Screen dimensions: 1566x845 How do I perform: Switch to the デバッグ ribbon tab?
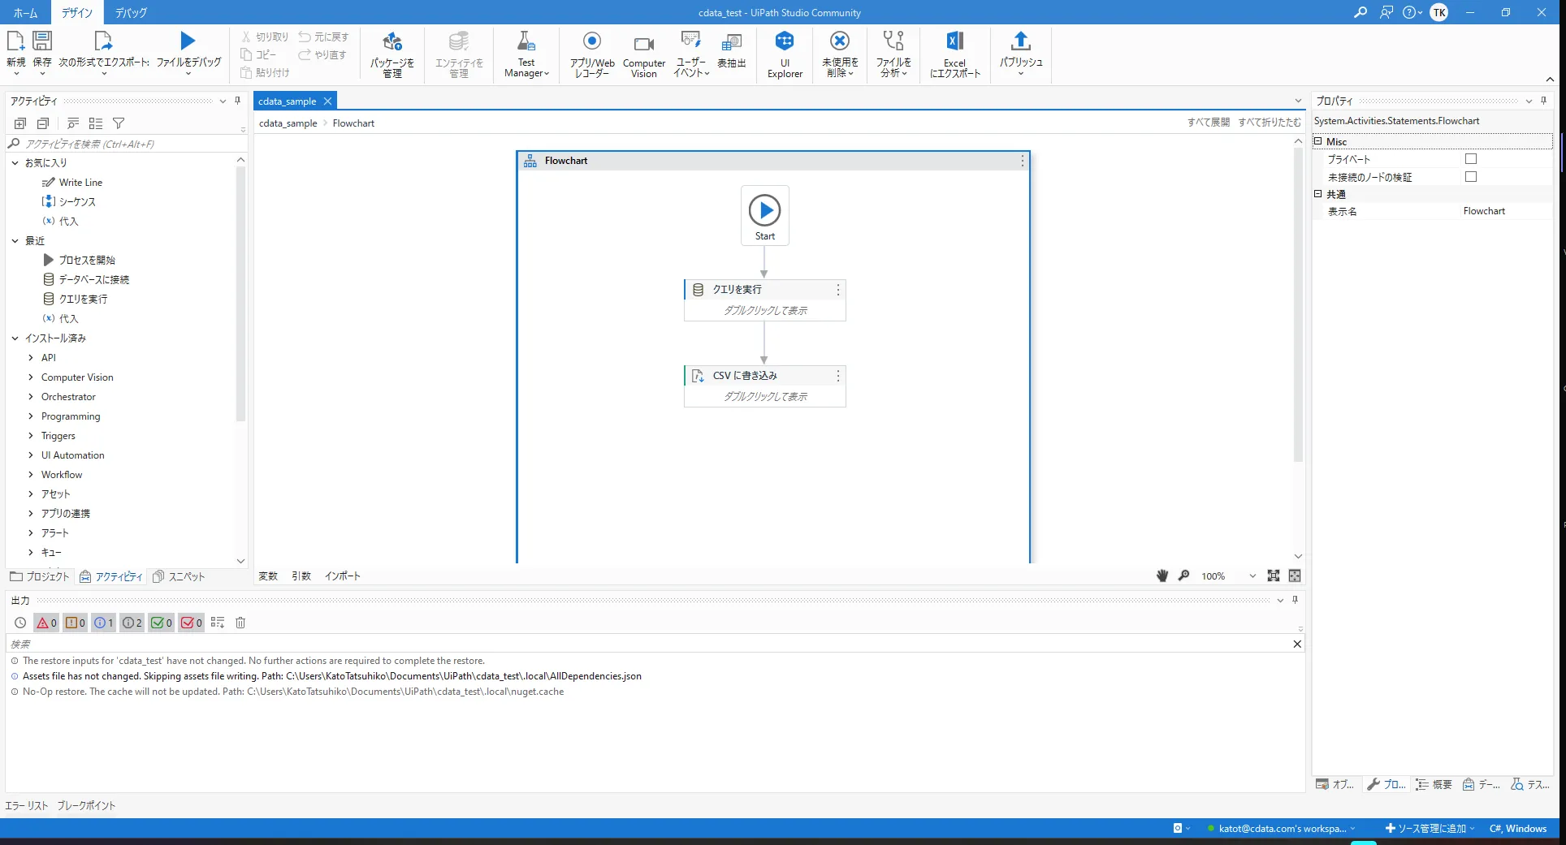(130, 12)
